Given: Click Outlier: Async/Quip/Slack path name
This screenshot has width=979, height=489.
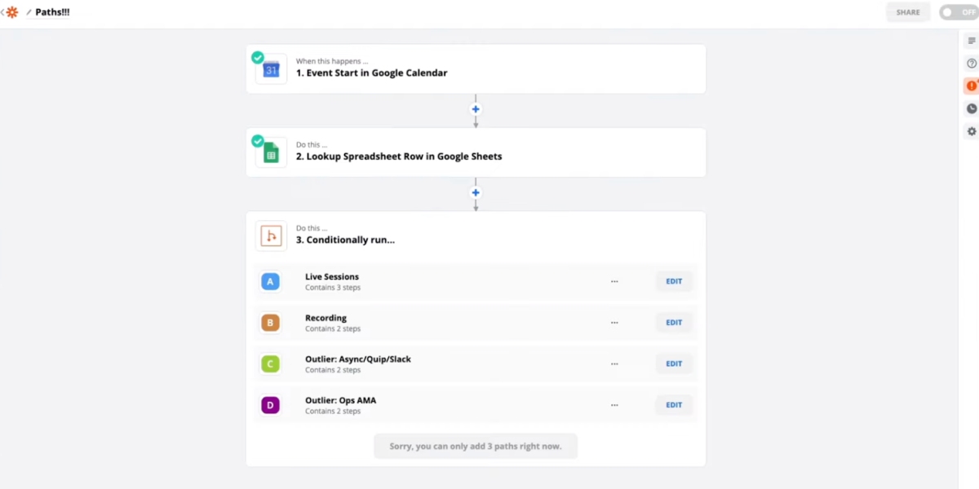Looking at the screenshot, I should (x=358, y=359).
